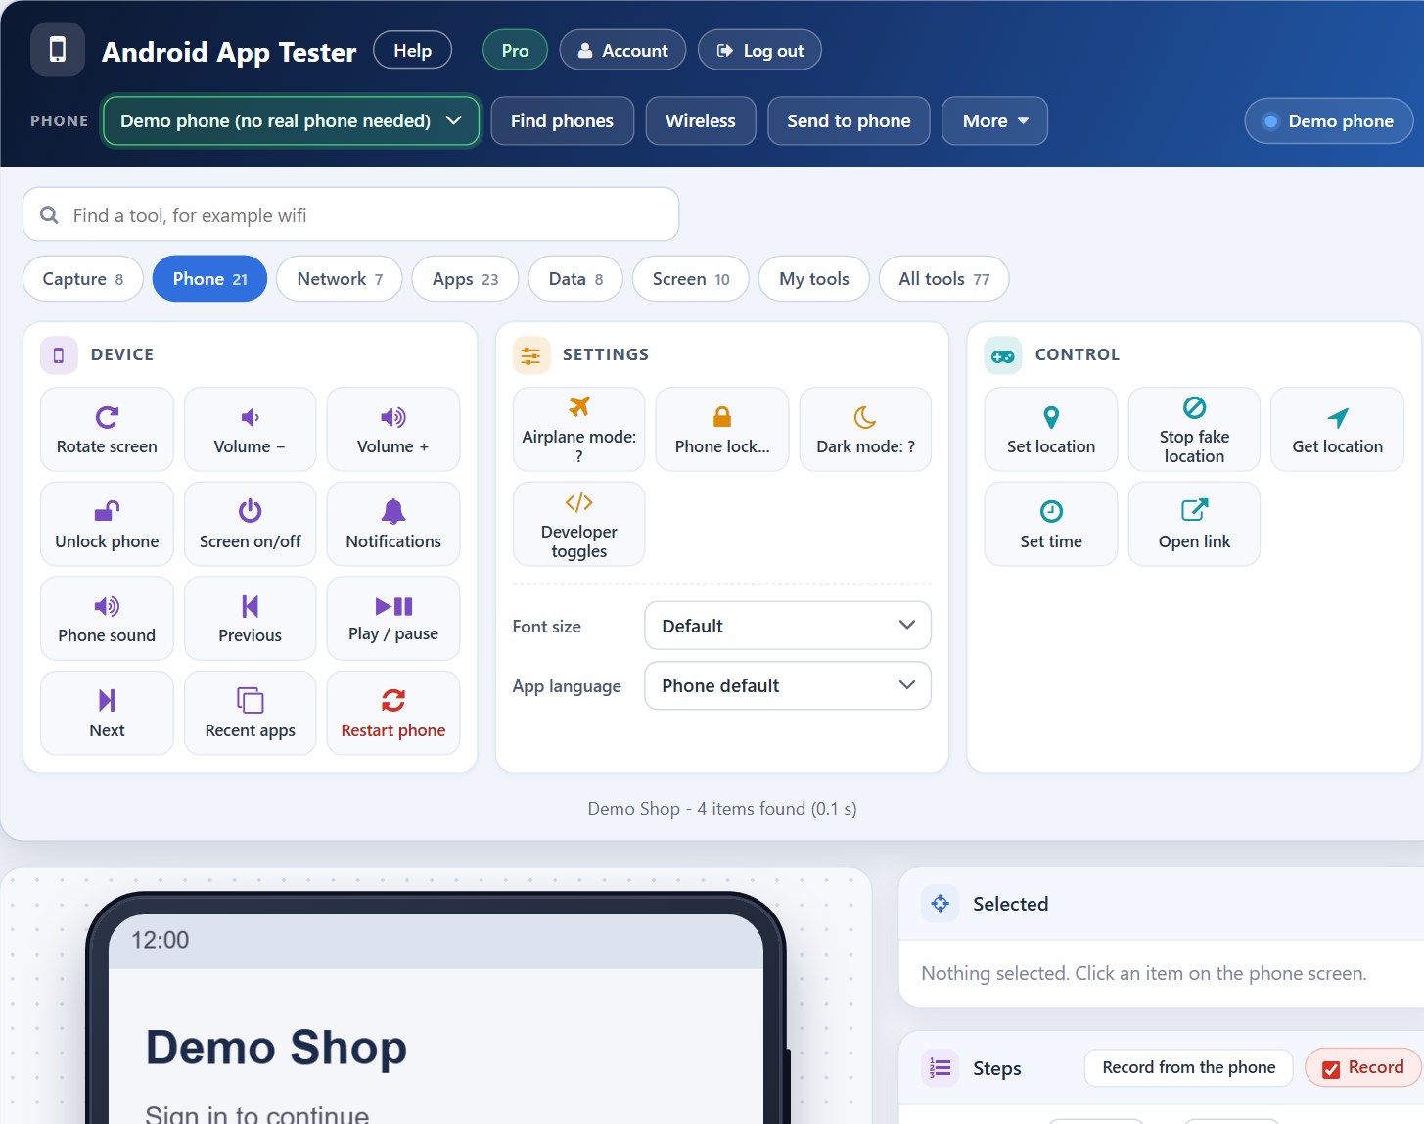
Task: Click the Stop fake location tool
Action: (x=1194, y=430)
